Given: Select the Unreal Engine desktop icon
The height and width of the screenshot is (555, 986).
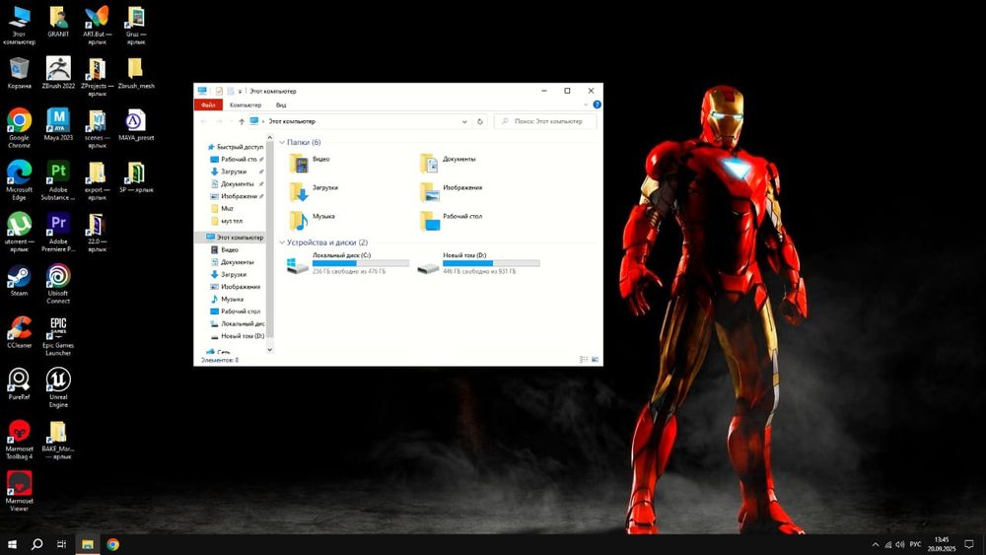Looking at the screenshot, I should [x=58, y=387].
